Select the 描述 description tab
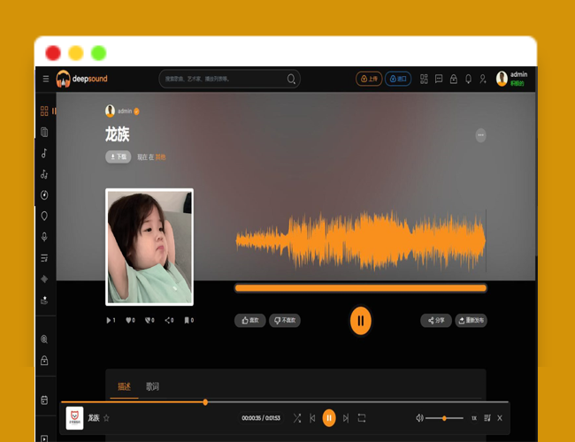 pos(125,387)
